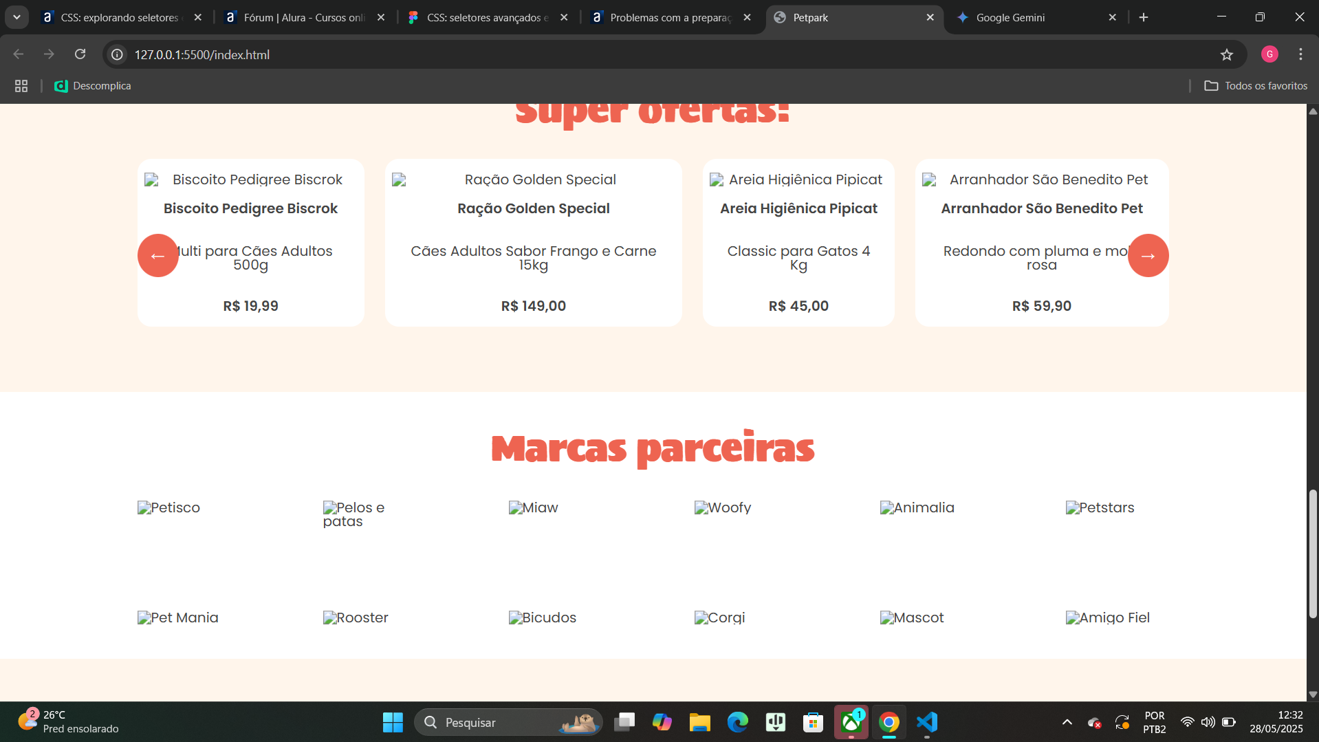
Task: Click the Arranhador São Benedito Pet image
Action: click(1042, 179)
